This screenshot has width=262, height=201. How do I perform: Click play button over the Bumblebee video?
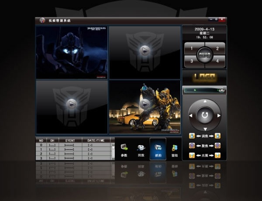145,104
